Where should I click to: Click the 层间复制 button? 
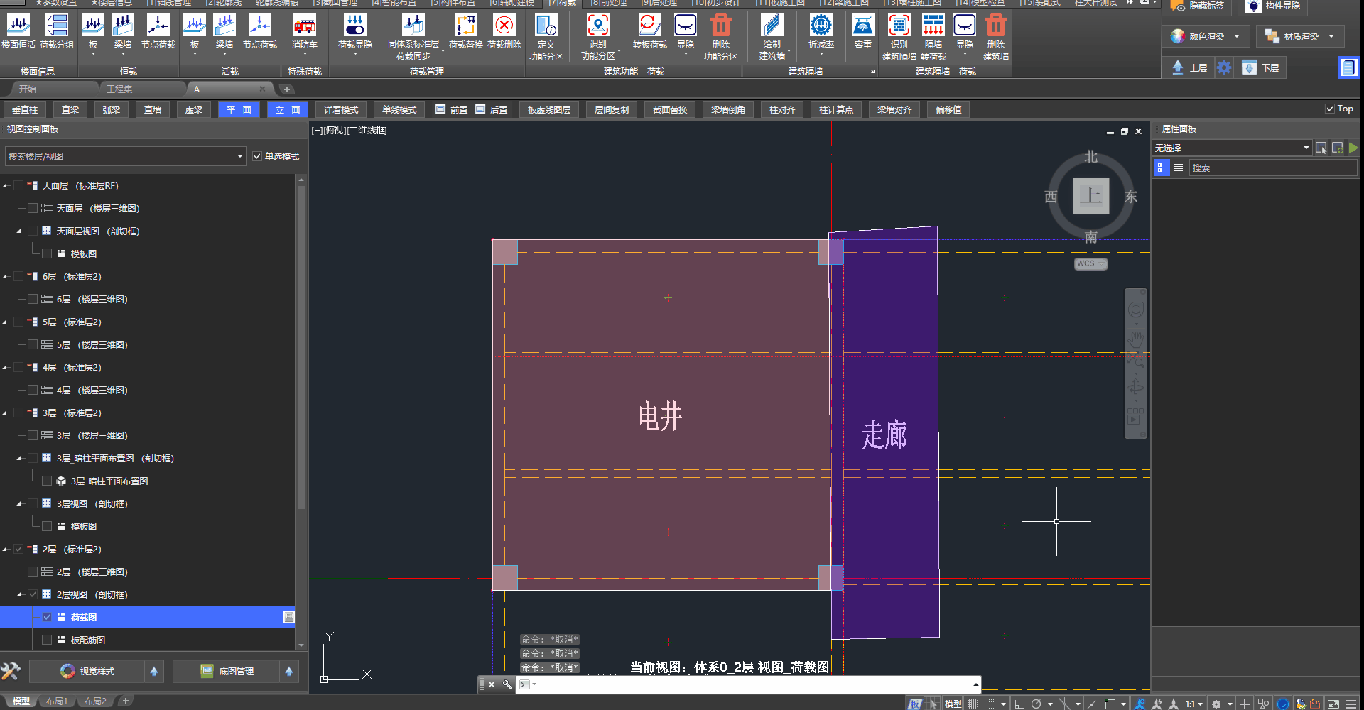(x=612, y=109)
